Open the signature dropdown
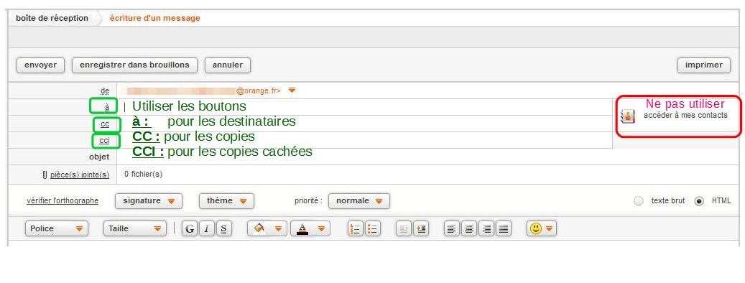745x283 pixels. (149, 201)
